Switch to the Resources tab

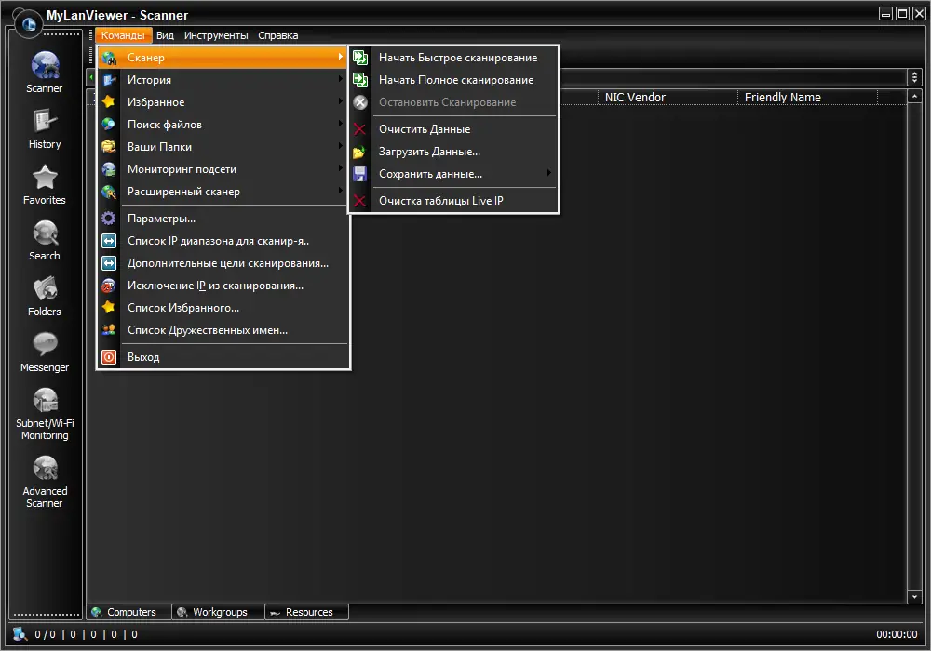click(x=306, y=612)
